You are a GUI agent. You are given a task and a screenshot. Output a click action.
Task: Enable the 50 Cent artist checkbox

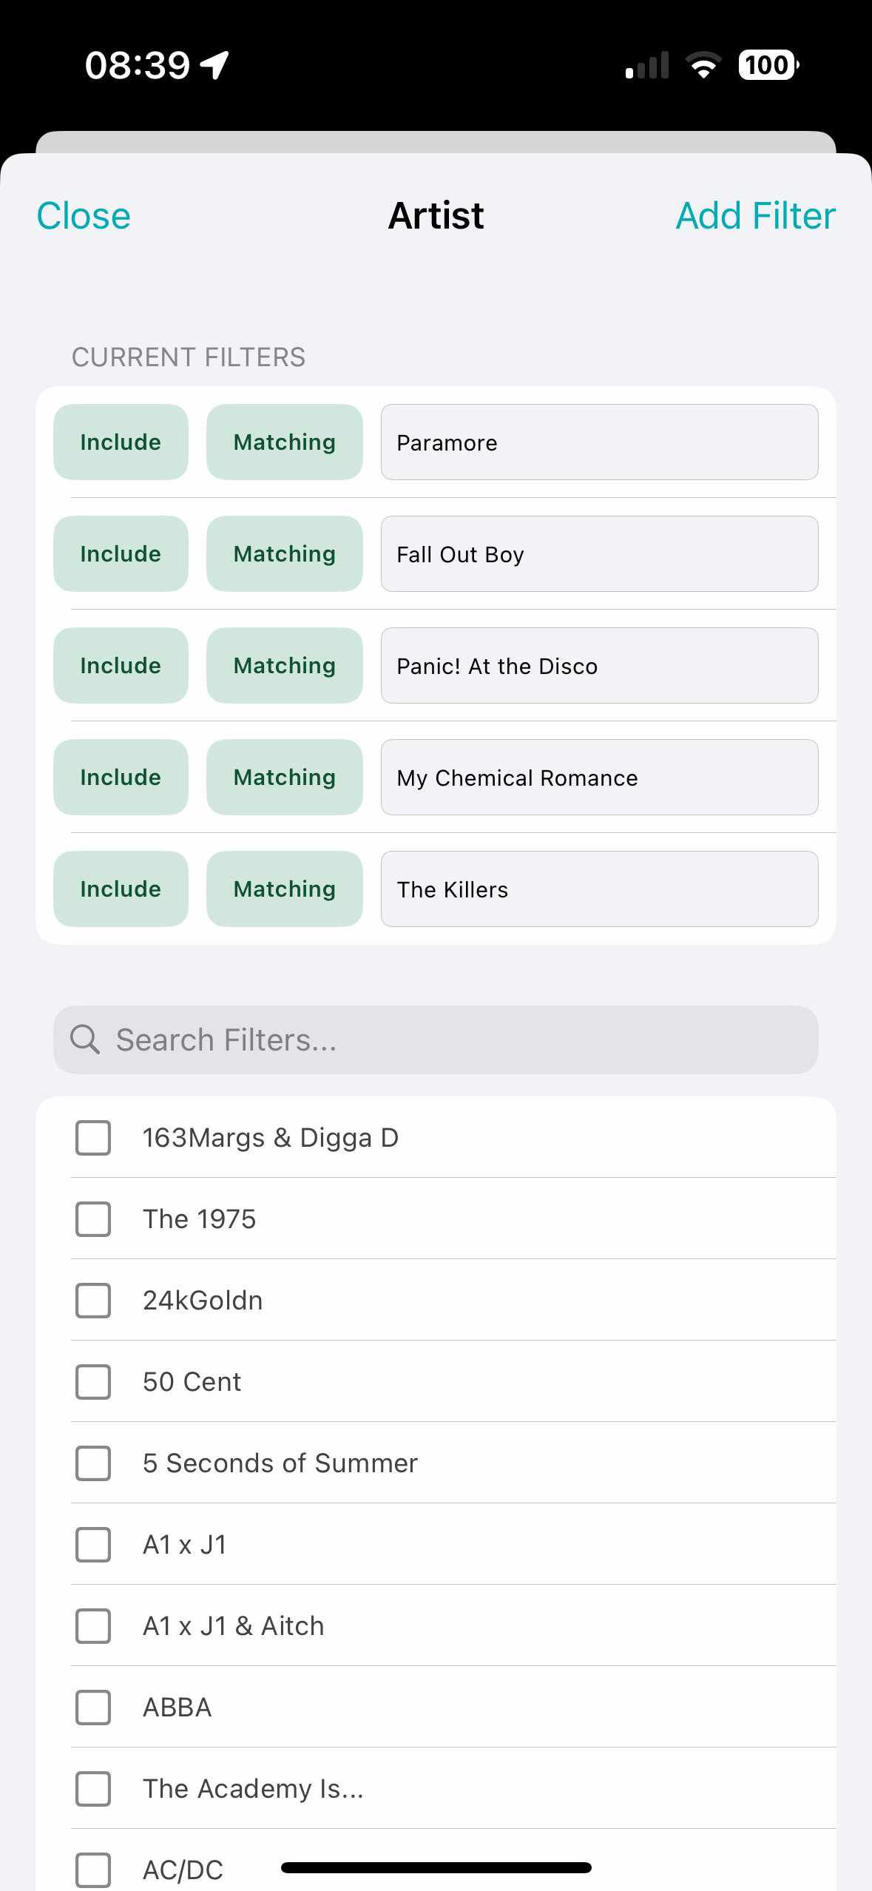click(93, 1382)
